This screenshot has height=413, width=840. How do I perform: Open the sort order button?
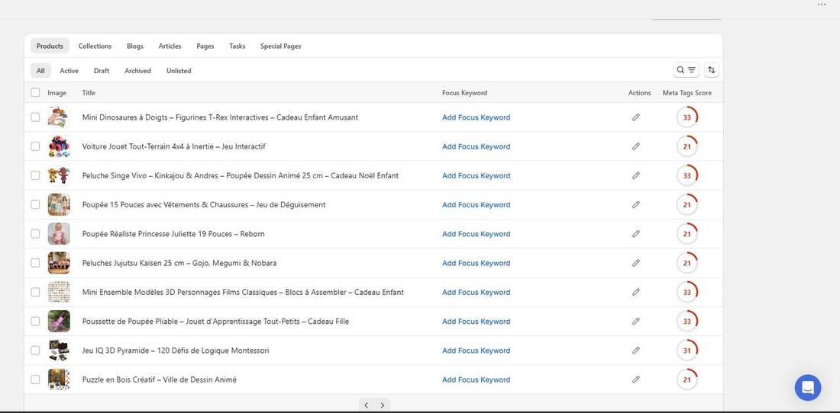(x=712, y=70)
